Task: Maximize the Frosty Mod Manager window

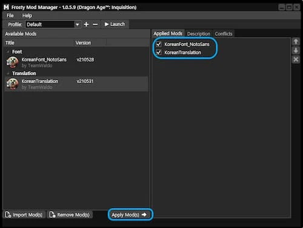Action: (x=289, y=7)
